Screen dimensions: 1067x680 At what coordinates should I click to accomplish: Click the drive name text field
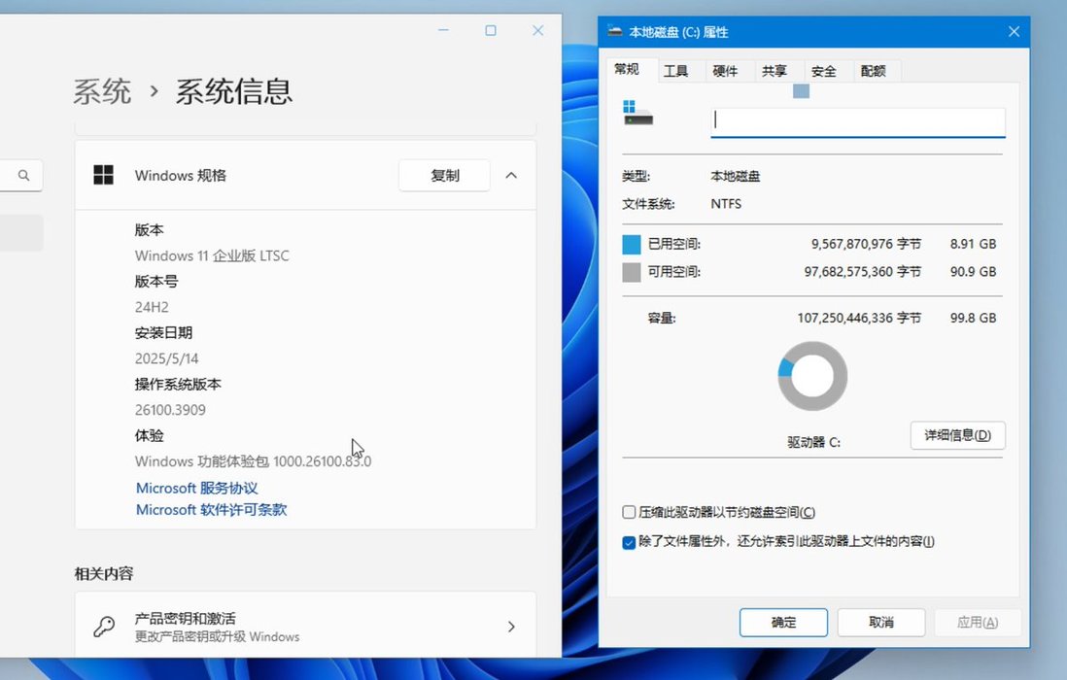click(857, 120)
